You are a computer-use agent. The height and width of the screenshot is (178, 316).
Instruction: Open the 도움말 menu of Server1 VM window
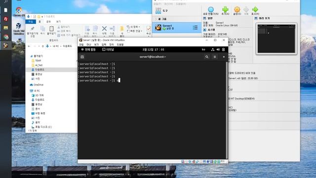[x=120, y=44]
